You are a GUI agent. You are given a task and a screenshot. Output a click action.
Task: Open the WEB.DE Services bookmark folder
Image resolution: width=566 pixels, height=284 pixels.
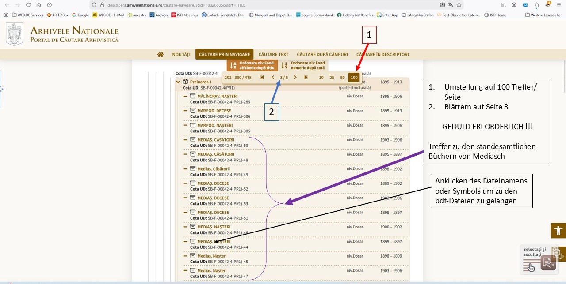28,15
